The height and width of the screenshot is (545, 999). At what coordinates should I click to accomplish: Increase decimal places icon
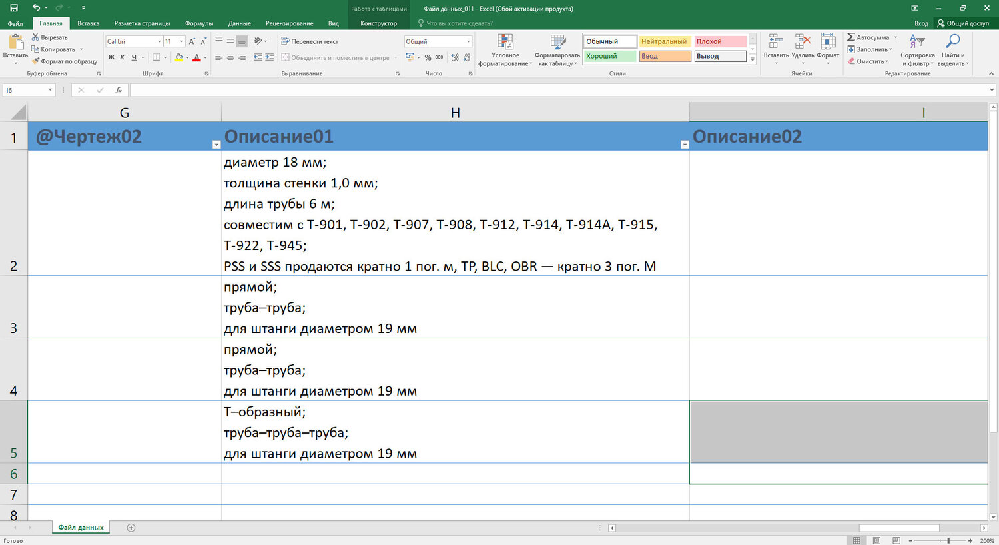455,57
